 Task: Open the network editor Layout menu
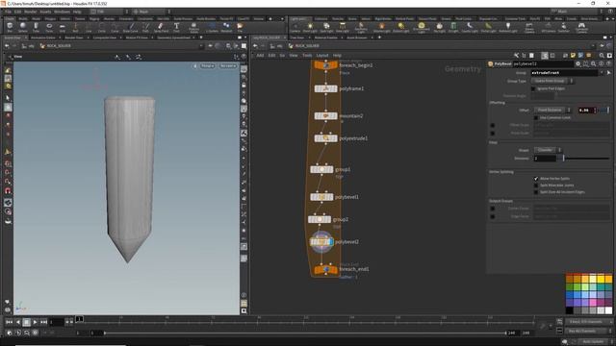322,56
